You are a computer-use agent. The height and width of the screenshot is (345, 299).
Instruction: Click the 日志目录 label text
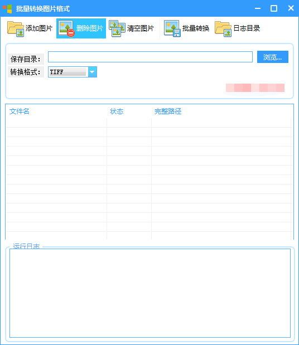point(247,28)
